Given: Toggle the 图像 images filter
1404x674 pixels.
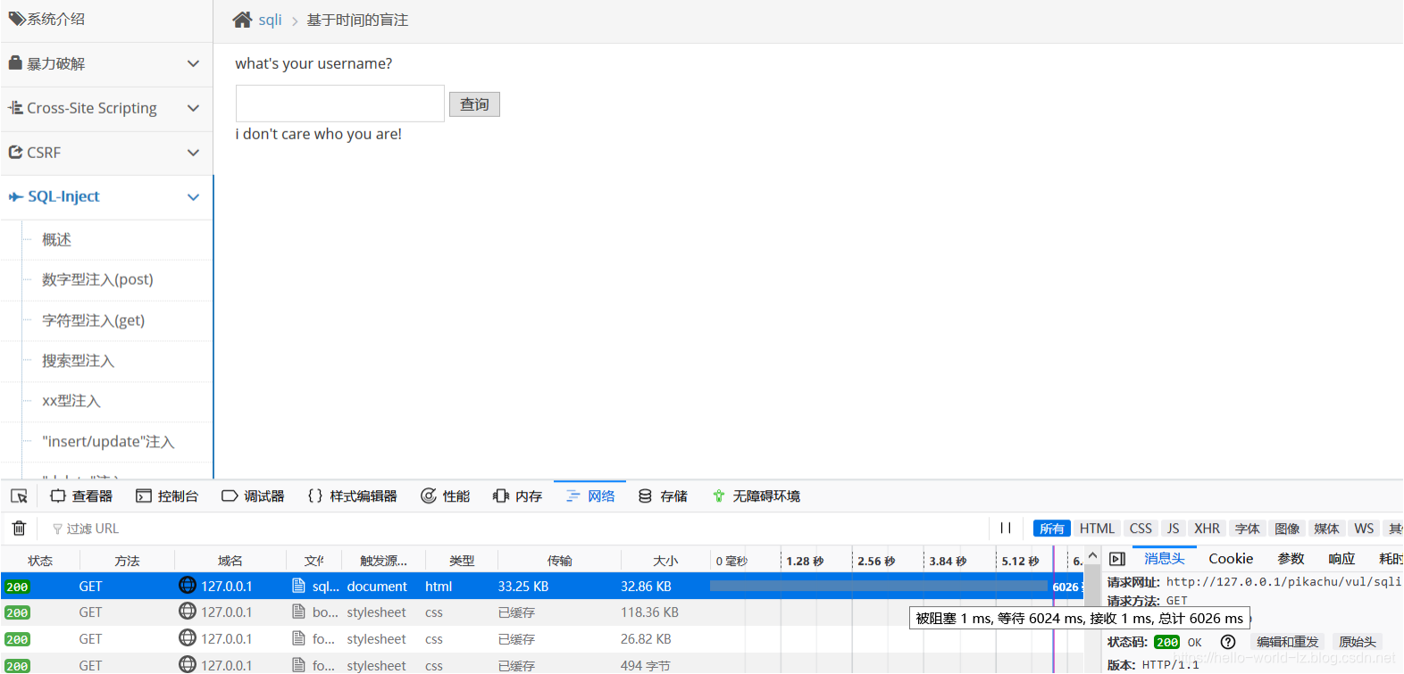Looking at the screenshot, I should click(1287, 528).
